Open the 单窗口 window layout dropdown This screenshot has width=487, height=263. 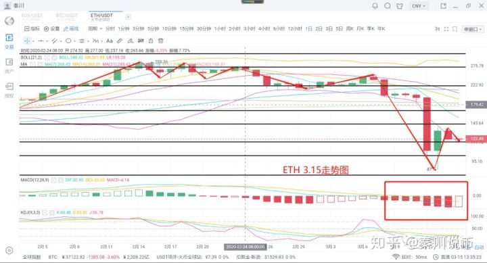[x=472, y=29]
